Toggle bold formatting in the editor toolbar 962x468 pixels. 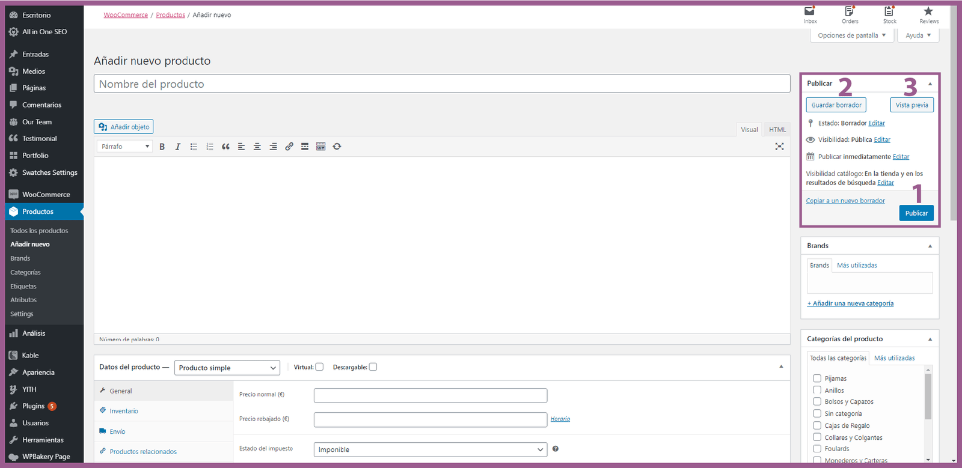point(162,147)
